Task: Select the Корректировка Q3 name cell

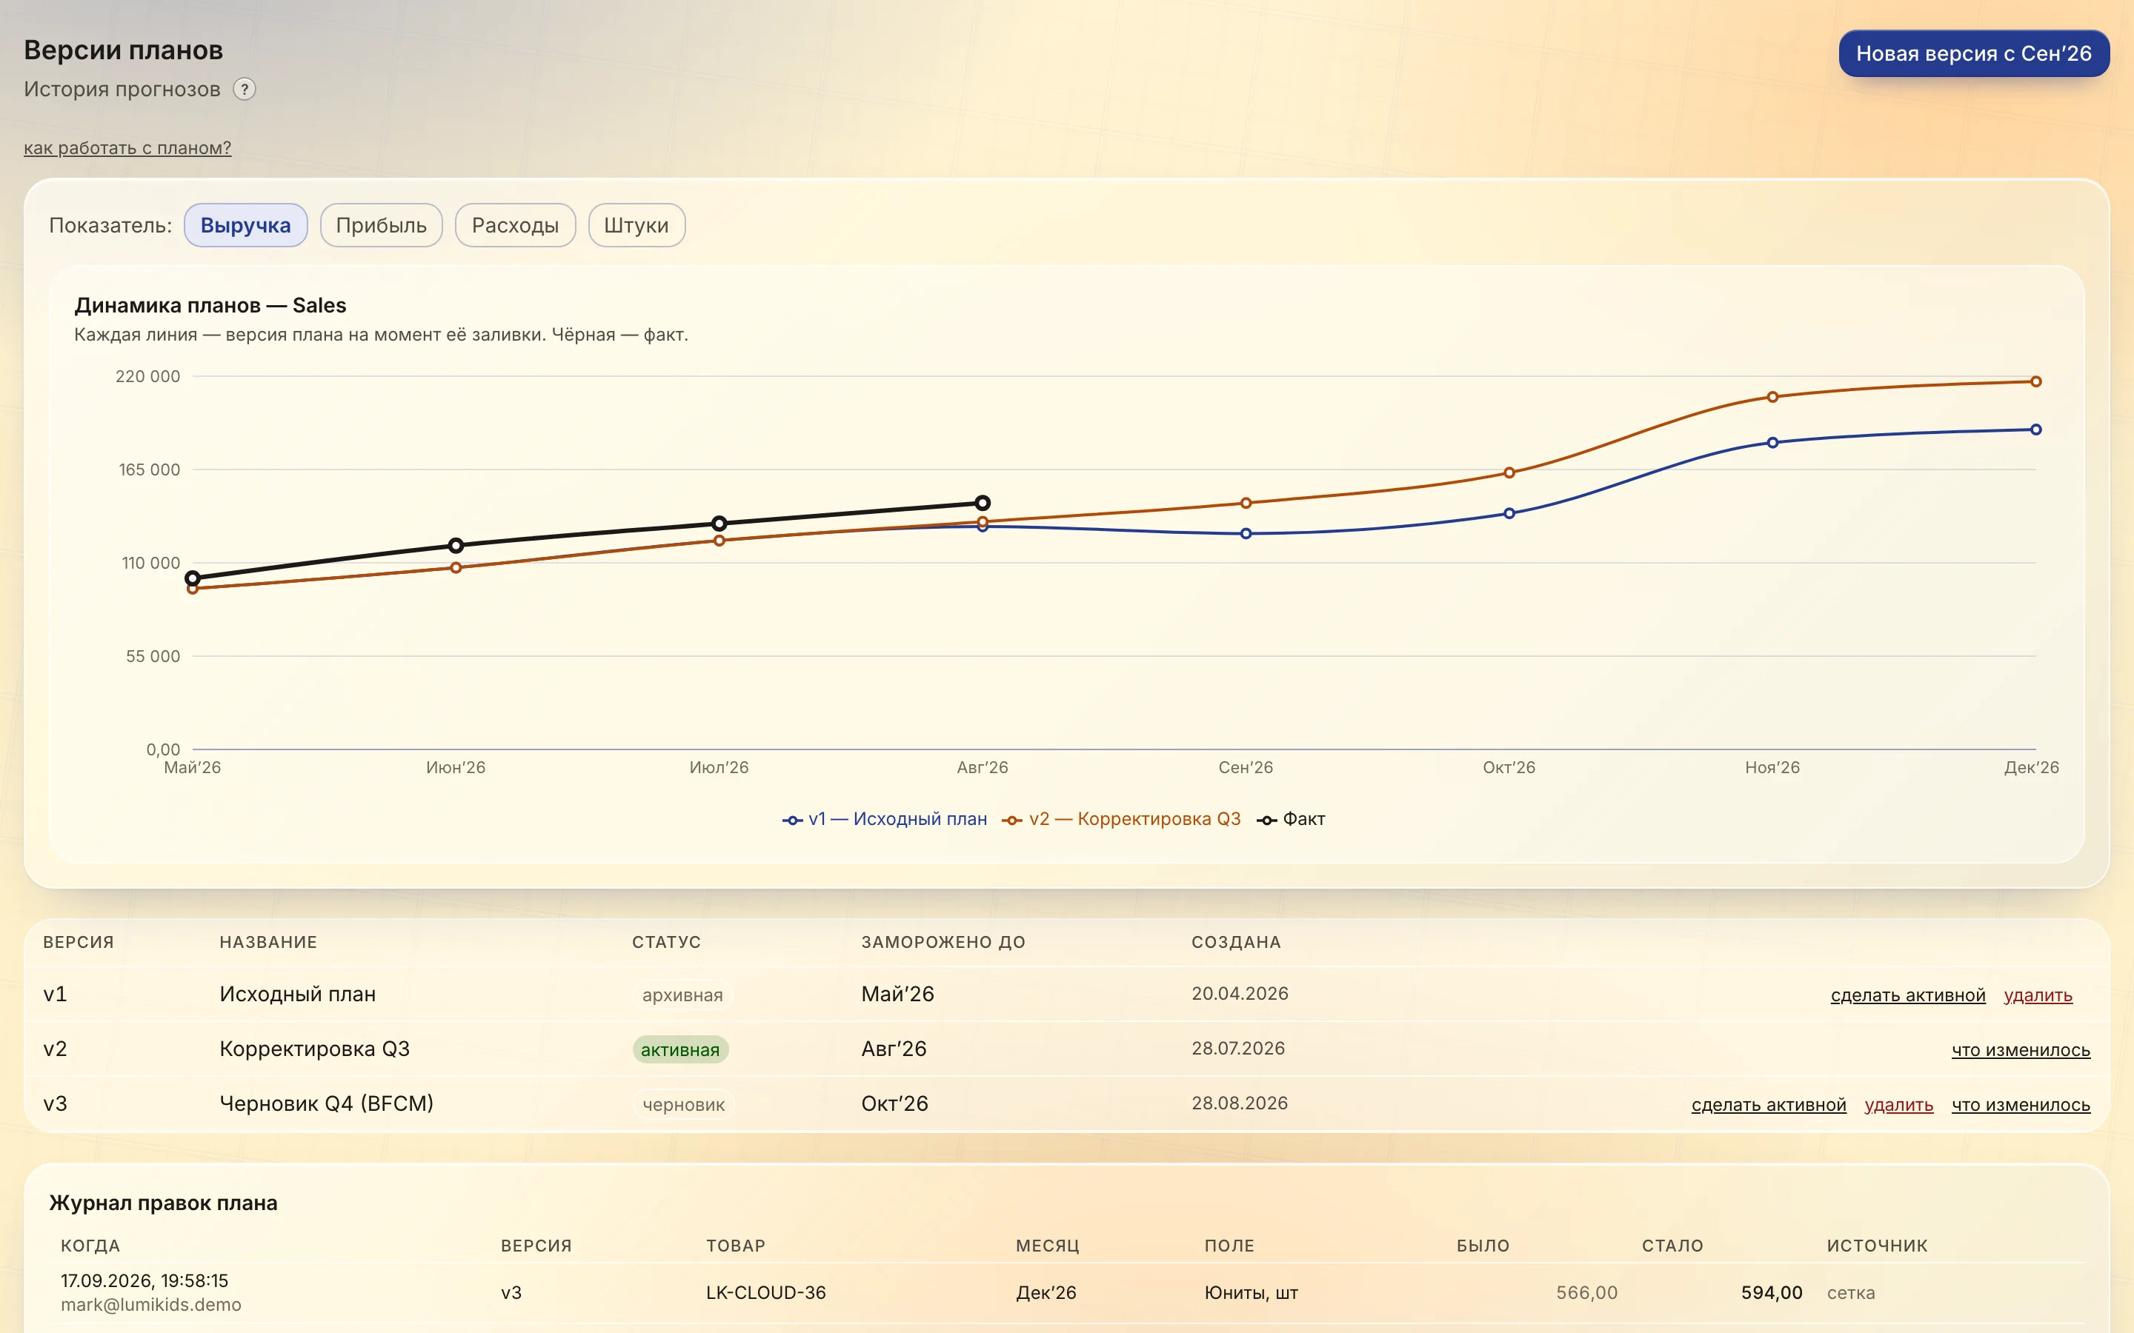Action: point(315,1048)
